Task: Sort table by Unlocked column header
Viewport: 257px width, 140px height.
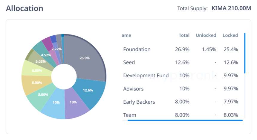Action: 206,35
